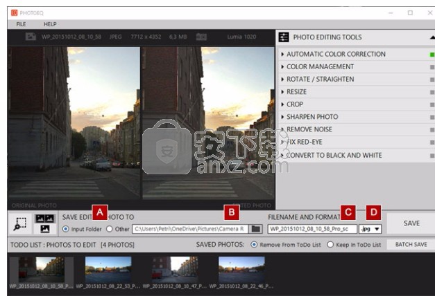Screen dimensions: 435x296
Task: Collapse the Photo Editing Tools panel arrow
Action: click(432, 37)
